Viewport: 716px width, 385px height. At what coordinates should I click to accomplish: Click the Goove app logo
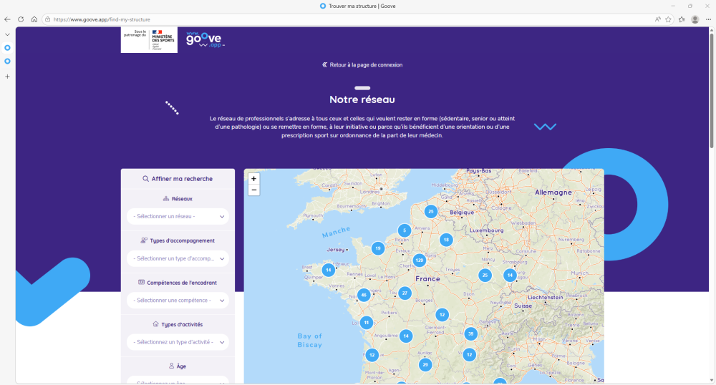pyautogui.click(x=205, y=39)
